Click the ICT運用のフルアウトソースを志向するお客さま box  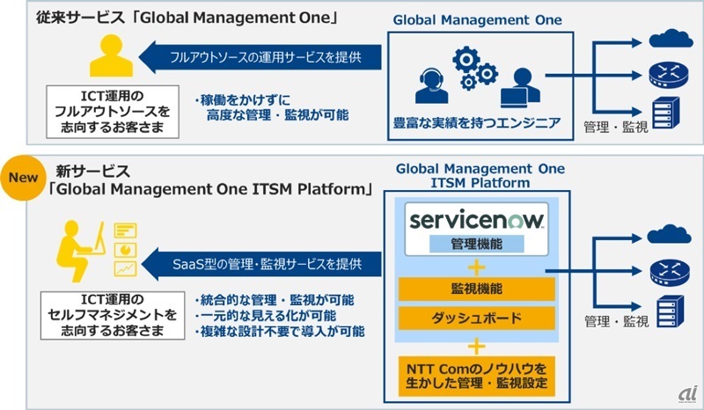[113, 112]
